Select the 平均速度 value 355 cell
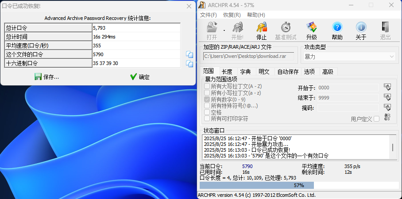Viewport: 402px width, 199px height. (136, 46)
